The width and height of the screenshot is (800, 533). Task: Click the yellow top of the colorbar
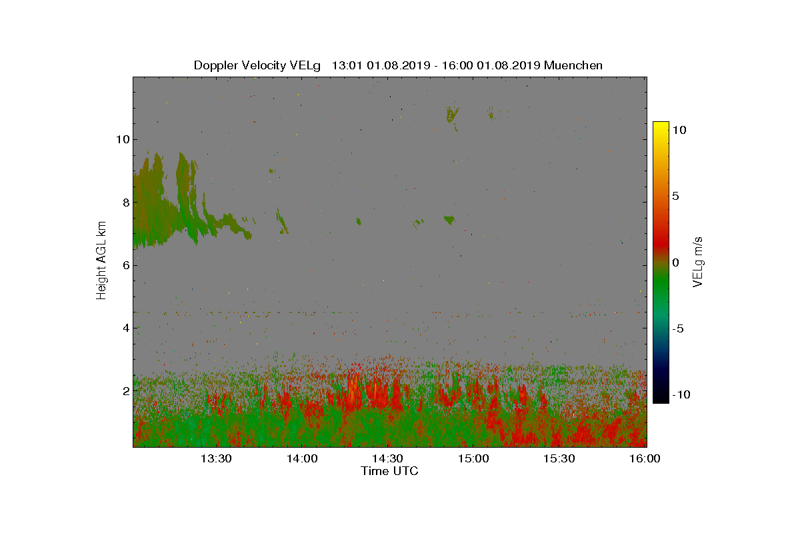click(x=661, y=128)
